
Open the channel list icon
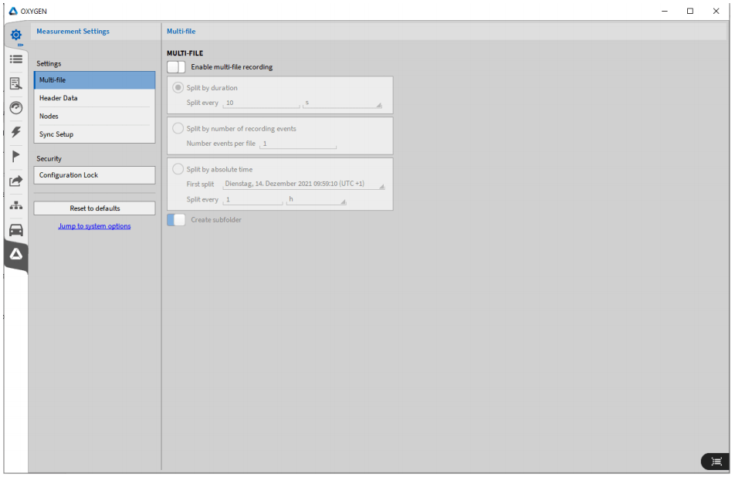[x=15, y=59]
